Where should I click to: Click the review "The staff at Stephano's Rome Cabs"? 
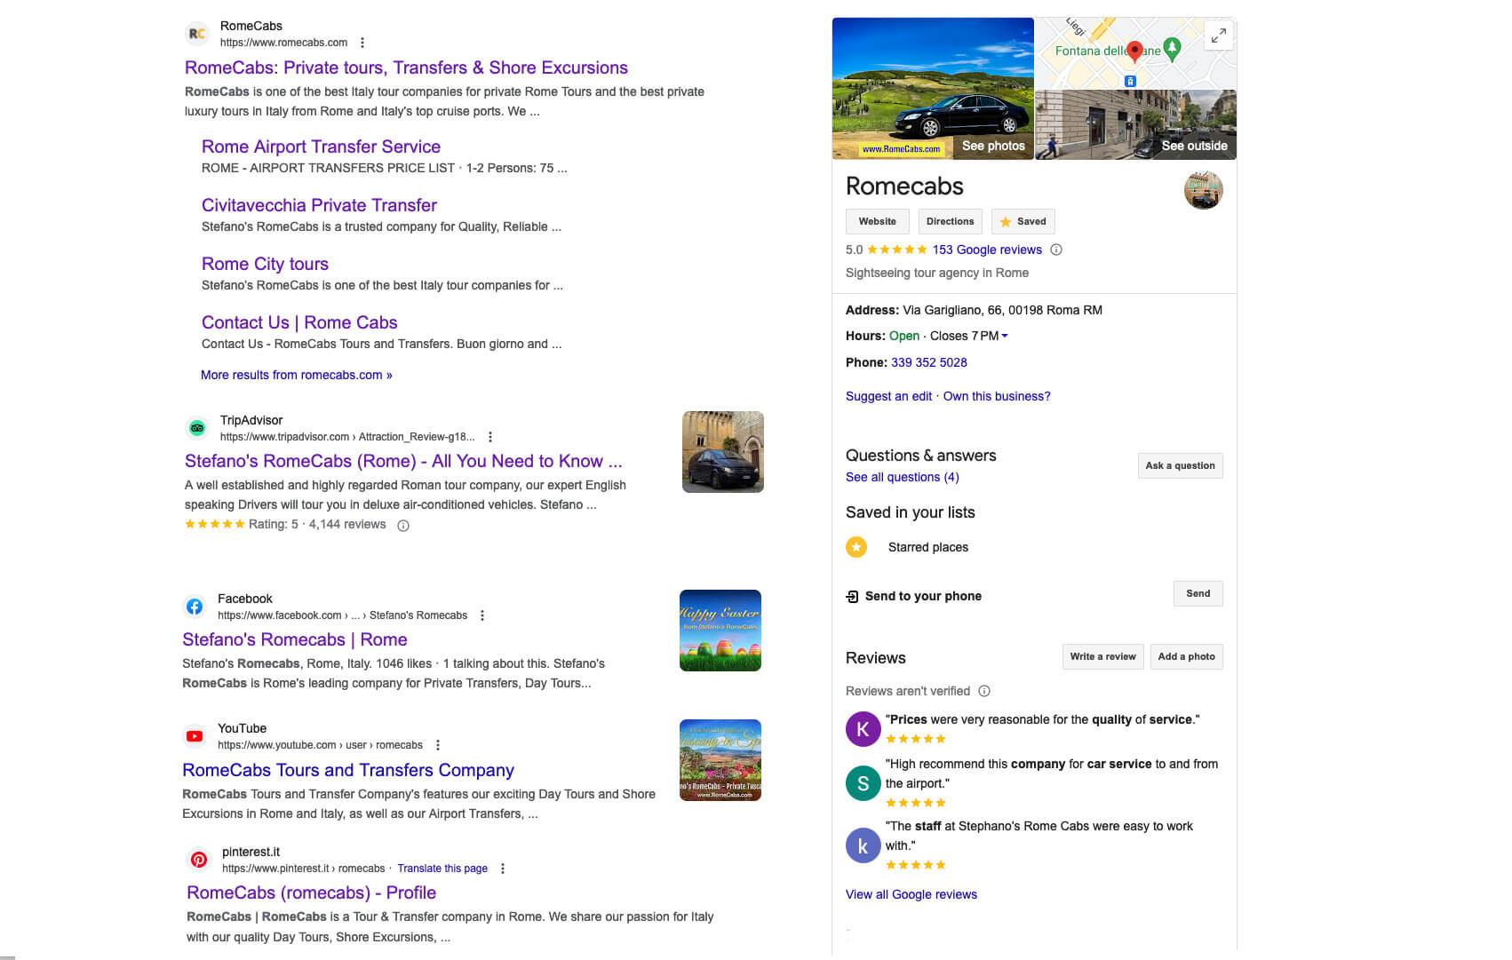point(1039,836)
